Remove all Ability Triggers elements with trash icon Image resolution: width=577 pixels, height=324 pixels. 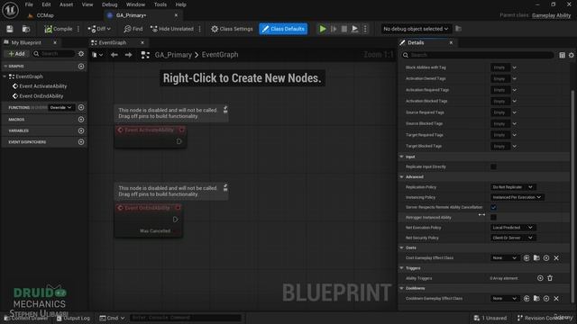[550, 278]
